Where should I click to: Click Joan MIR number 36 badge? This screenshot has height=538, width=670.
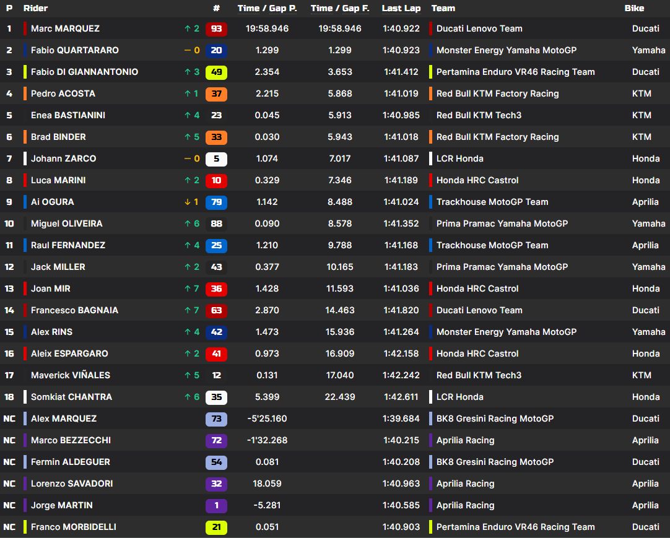point(216,289)
